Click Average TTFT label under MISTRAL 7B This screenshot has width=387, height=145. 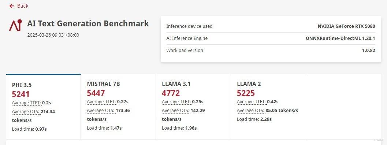(x=101, y=102)
